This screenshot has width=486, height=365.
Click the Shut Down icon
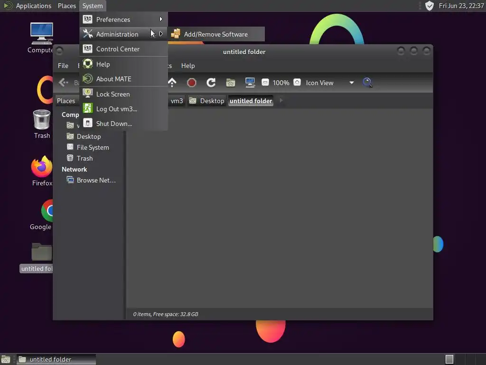point(88,123)
